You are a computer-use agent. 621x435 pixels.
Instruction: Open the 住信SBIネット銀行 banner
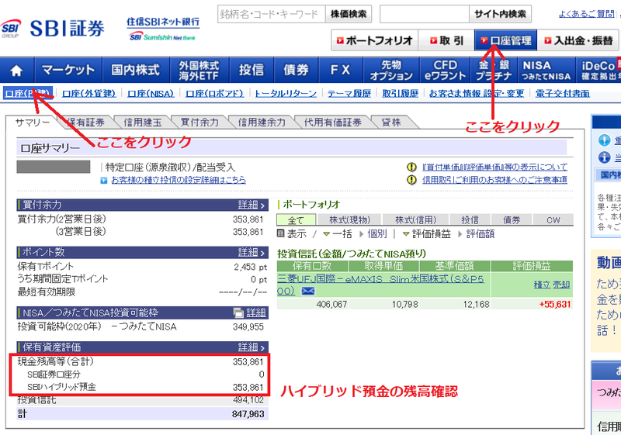click(x=163, y=29)
